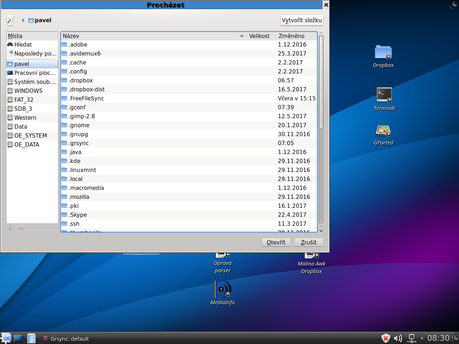Select the .gnome folder row
The height and width of the screenshot is (344, 459).
[189, 125]
